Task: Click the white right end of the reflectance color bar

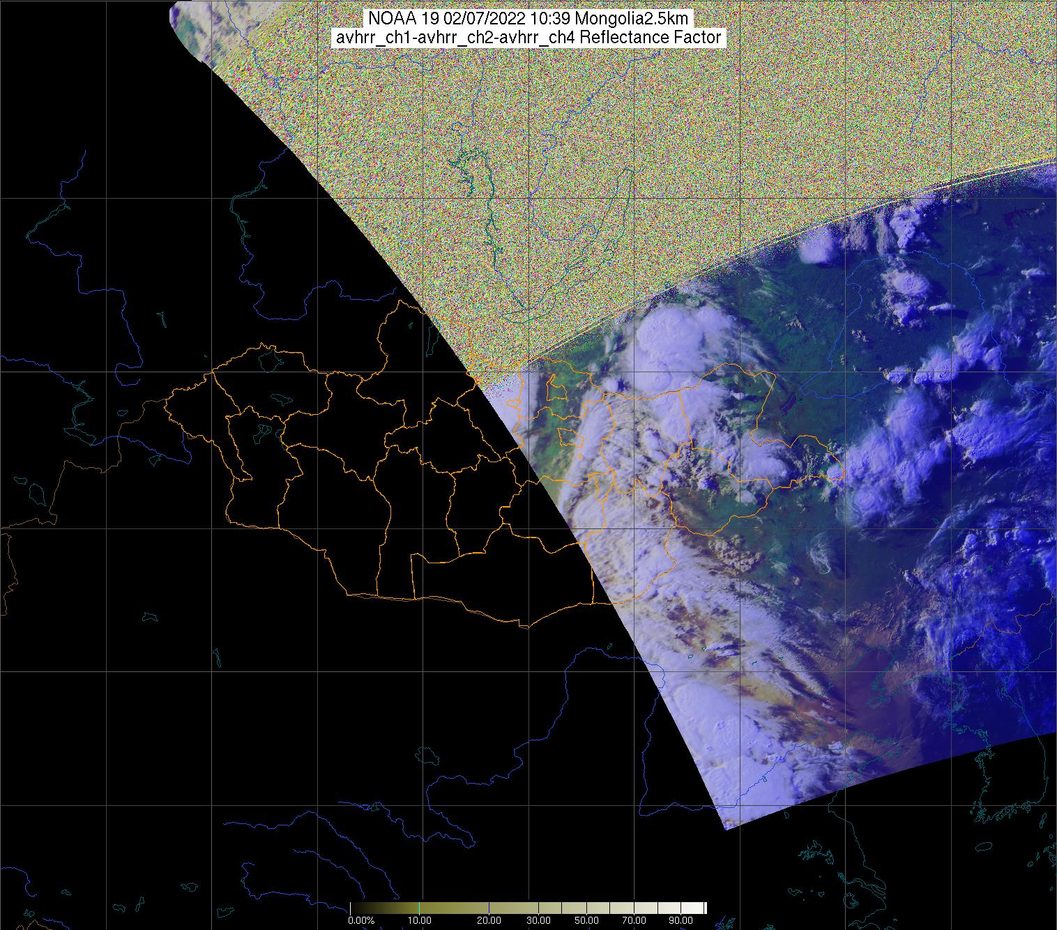Action: point(701,908)
